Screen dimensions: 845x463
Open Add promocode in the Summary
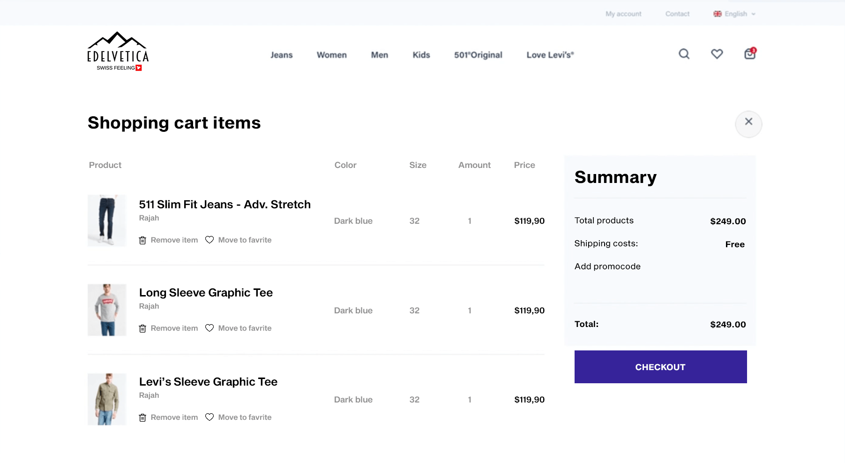(x=607, y=266)
